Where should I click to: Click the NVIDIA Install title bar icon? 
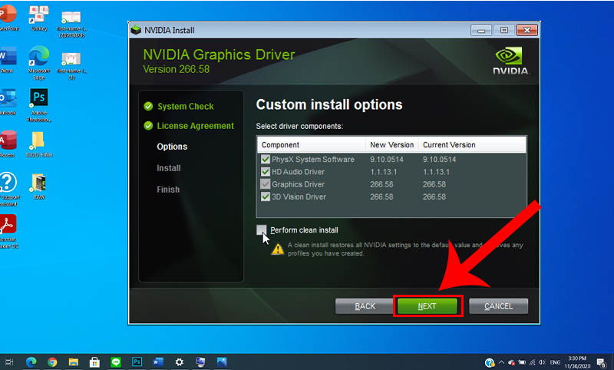pos(136,30)
